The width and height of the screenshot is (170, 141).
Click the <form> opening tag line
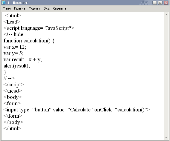(x=12, y=103)
